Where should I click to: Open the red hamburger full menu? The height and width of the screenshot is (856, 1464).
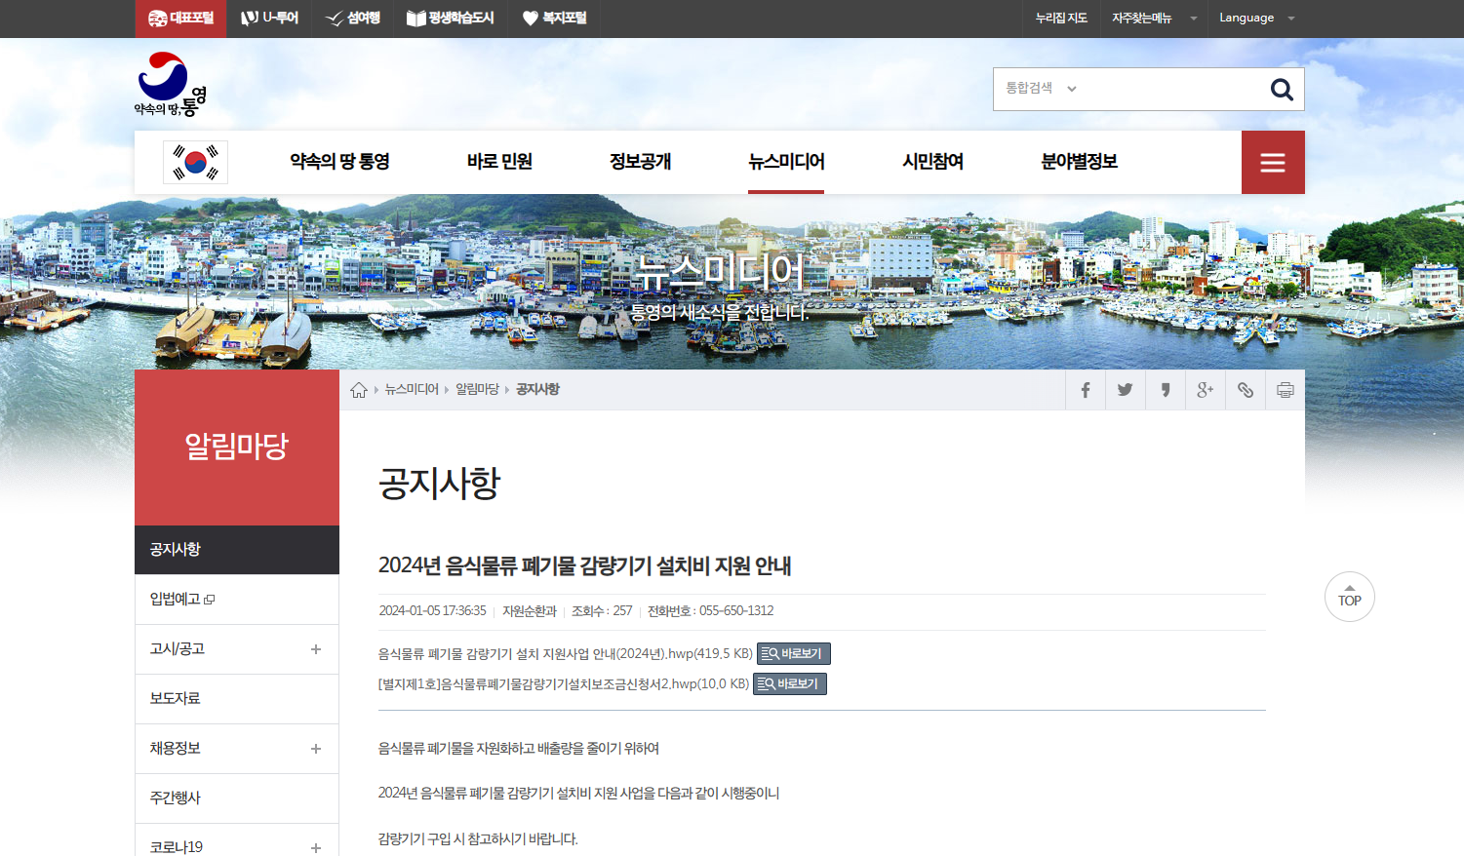coord(1273,163)
